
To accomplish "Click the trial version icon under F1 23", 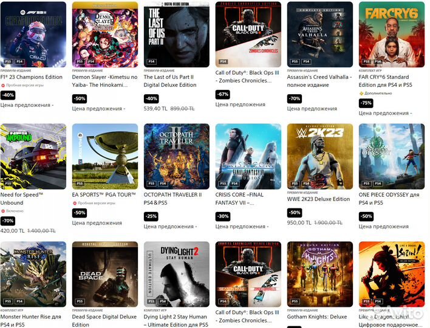I will [3, 85].
